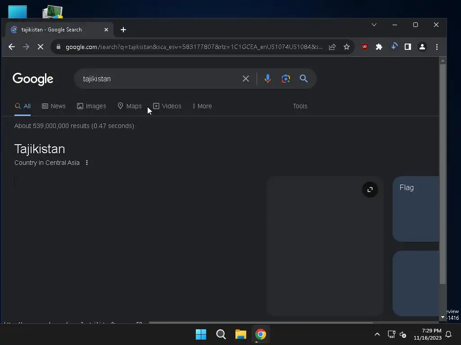This screenshot has height=345, width=461.
Task: Open Windows taskbar search
Action: [221, 334]
